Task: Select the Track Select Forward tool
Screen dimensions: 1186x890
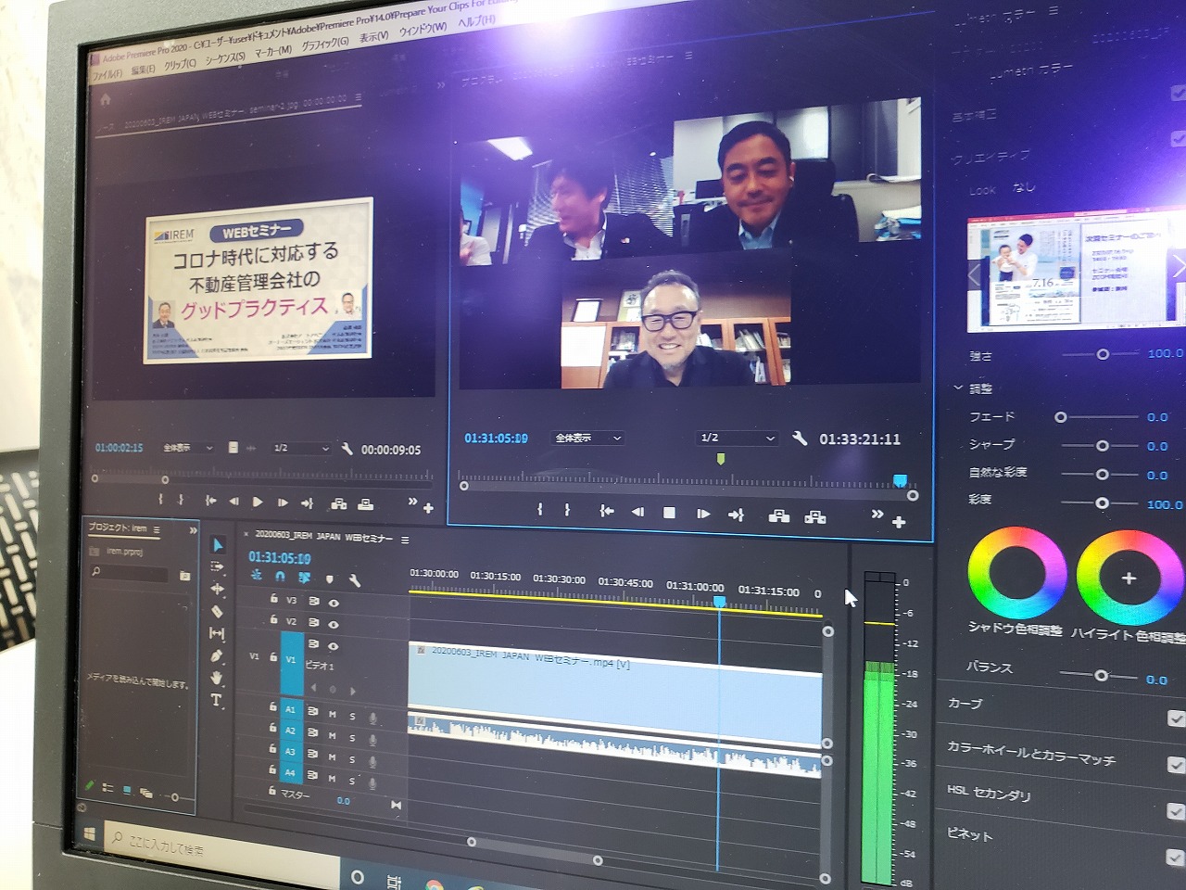Action: [218, 567]
